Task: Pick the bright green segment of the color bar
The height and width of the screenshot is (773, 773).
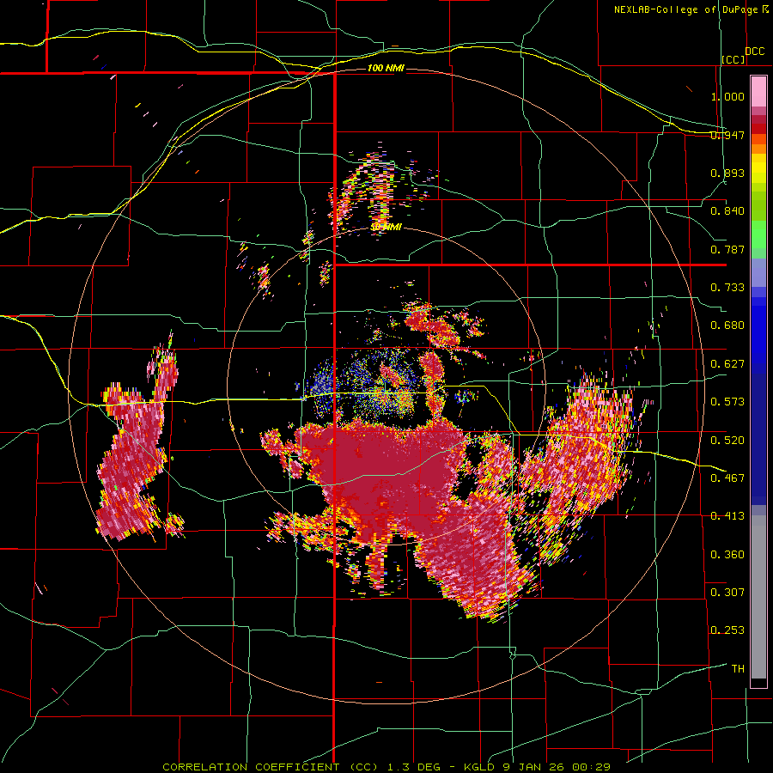Action: (x=758, y=234)
